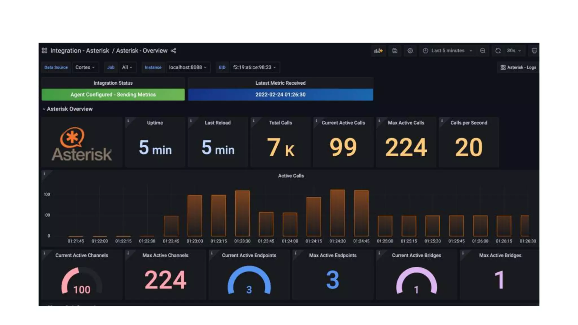Screen dimensions: 578x325
Task: Open the Last 5 minutes time picker
Action: (448, 50)
